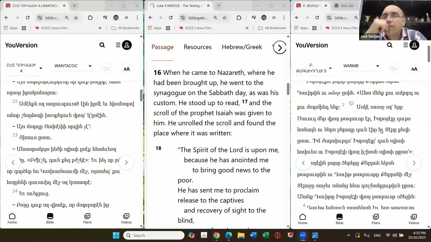Open hamburger menu in left YouVersion window

pos(118,45)
